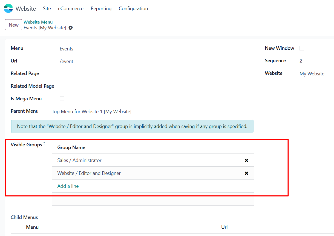The width and height of the screenshot is (334, 236).
Task: Open the Configuration menu
Action: click(x=133, y=8)
